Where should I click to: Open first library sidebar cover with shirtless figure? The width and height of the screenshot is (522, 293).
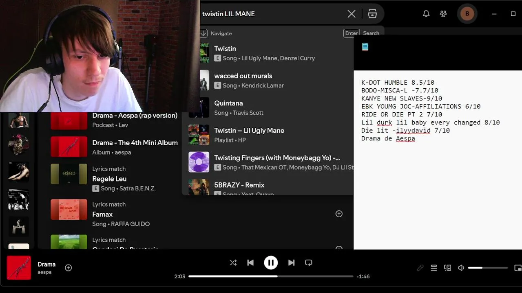click(x=19, y=120)
